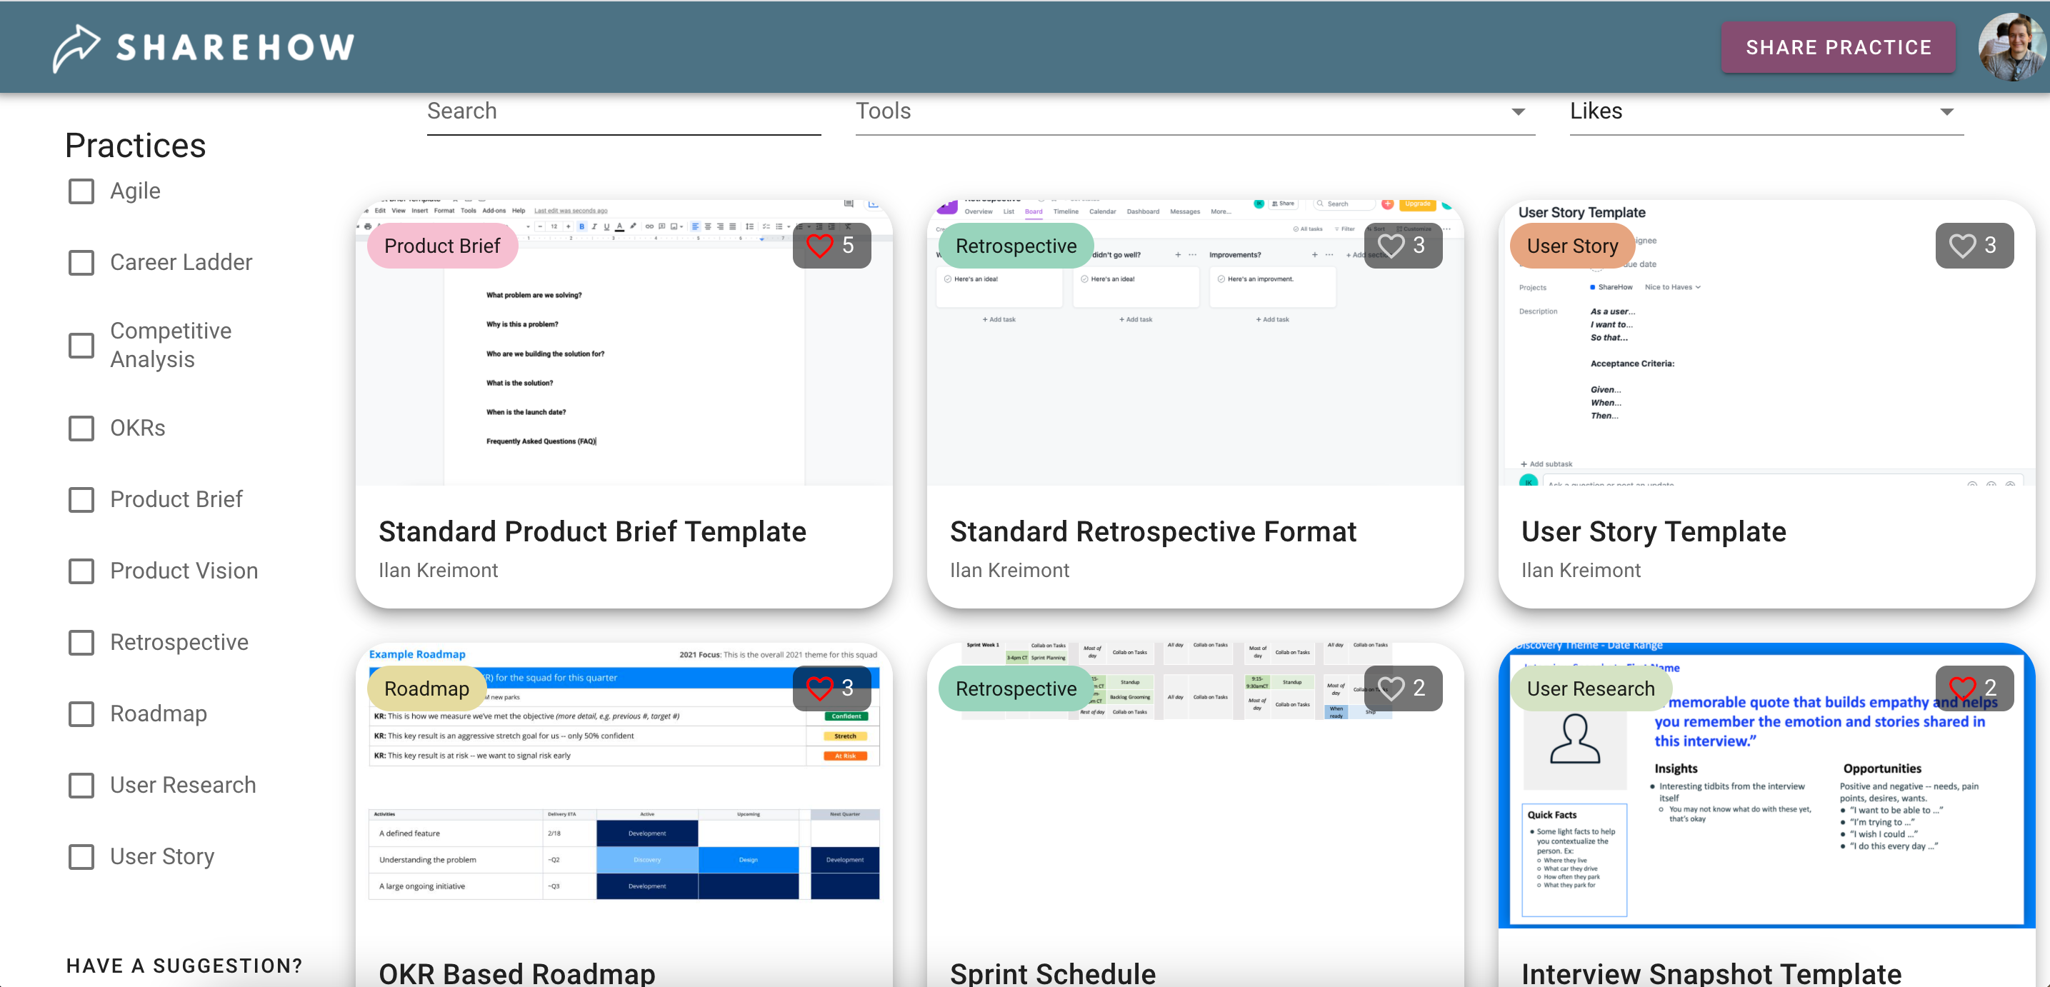Expand the Tools dropdown arrow
Viewport: 2050px width, 987px height.
[1518, 112]
